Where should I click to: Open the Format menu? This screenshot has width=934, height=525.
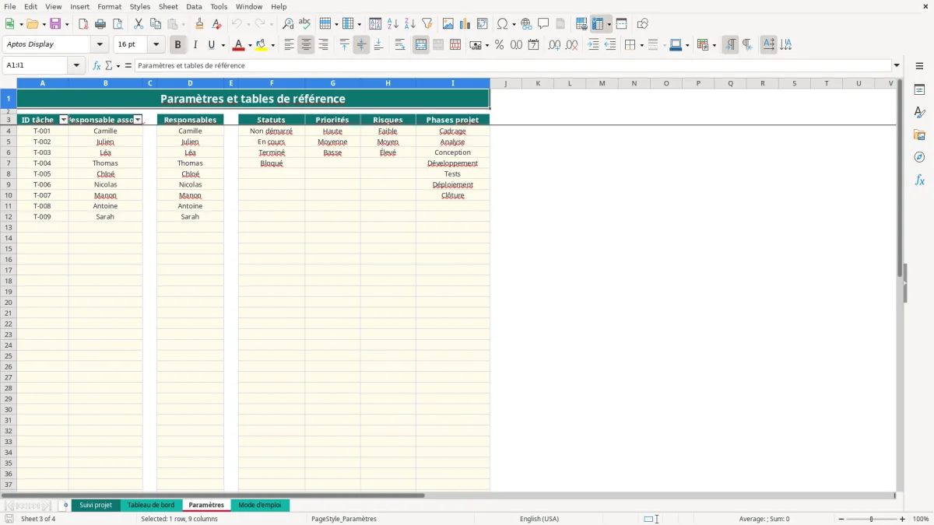pos(110,6)
